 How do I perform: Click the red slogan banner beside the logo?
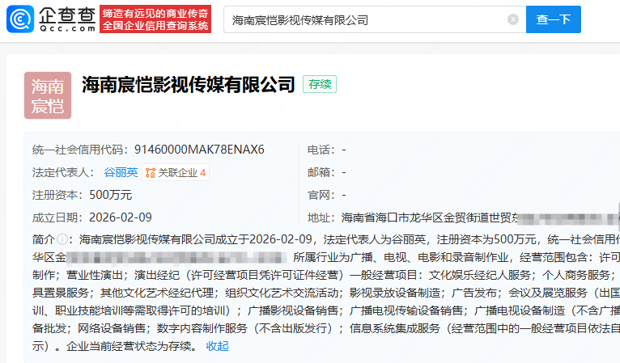click(155, 19)
